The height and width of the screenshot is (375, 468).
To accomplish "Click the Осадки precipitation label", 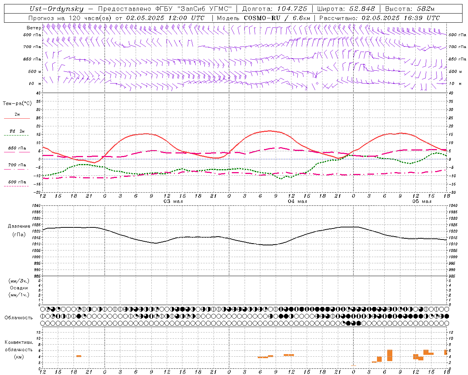I will pyautogui.click(x=19, y=288).
